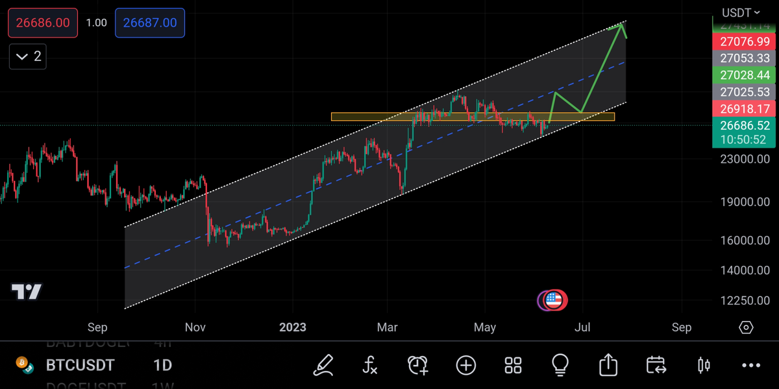The height and width of the screenshot is (389, 779).
Task: Select the orange horizontal resistance zone rectangle
Action: (x=472, y=117)
